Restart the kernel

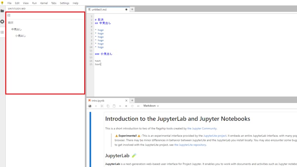click(x=132, y=106)
